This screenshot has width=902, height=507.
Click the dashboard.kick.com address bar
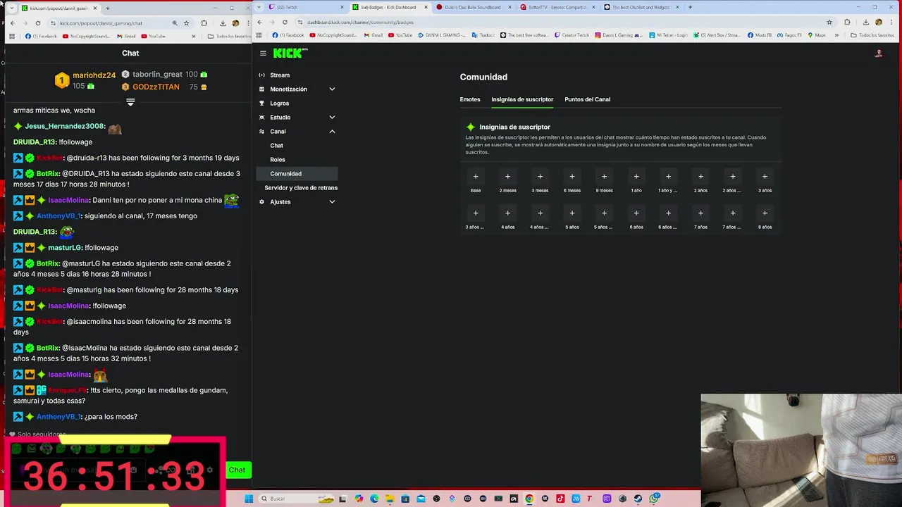(557, 22)
